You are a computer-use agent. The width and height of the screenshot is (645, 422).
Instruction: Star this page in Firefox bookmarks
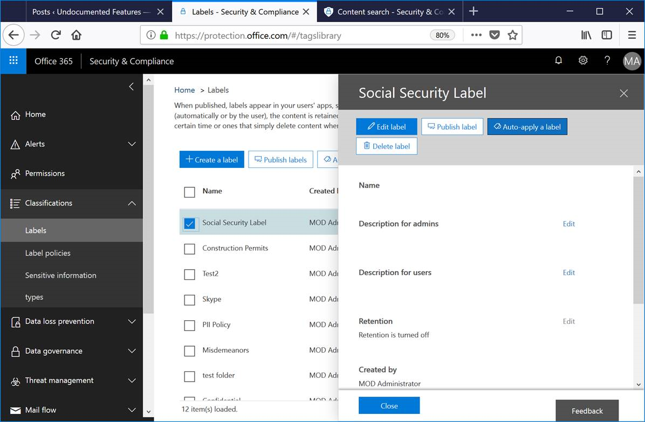(x=512, y=34)
